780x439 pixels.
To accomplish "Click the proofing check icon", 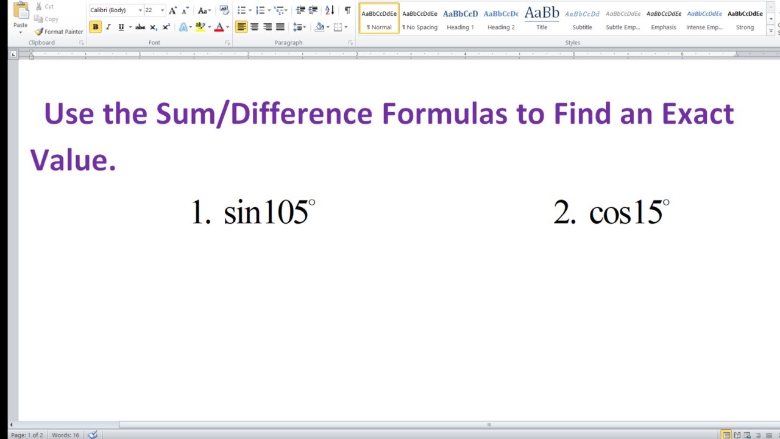I will pos(93,435).
